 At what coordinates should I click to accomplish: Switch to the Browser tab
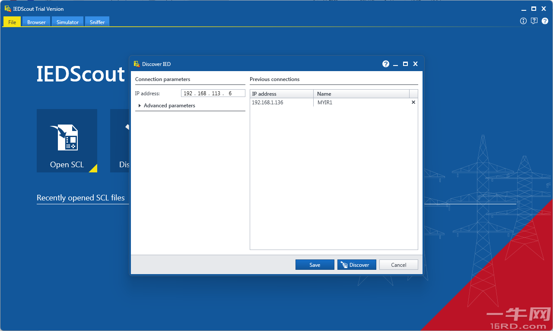point(36,22)
